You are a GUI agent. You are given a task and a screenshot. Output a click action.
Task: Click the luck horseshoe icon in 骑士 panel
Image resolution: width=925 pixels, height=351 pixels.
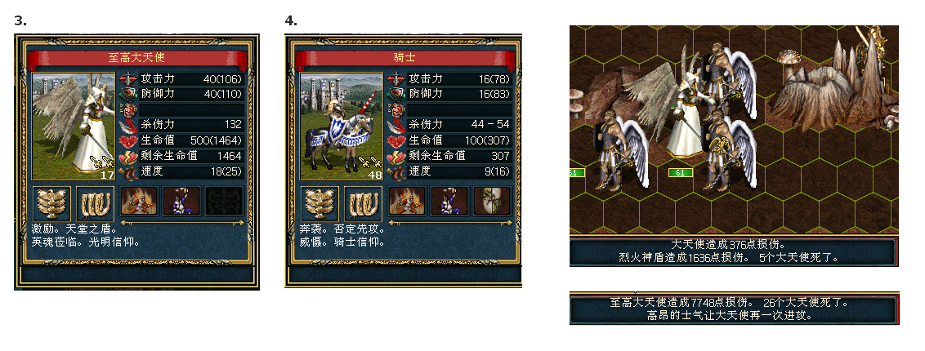364,204
